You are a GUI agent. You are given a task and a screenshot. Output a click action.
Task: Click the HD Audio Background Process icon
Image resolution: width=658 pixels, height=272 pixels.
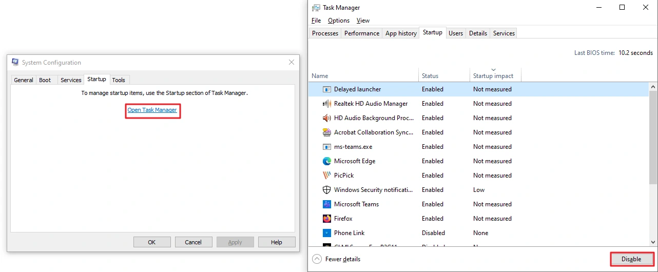[x=326, y=118]
